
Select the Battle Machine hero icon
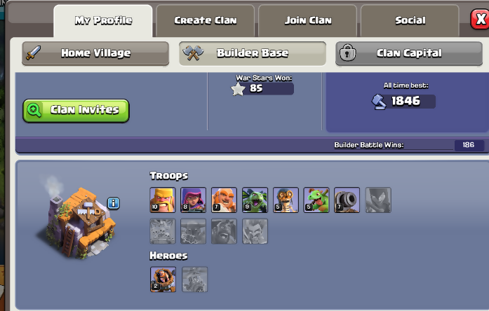click(x=163, y=279)
